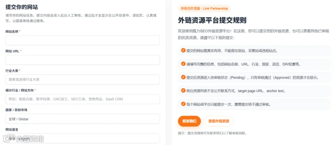Click the rule text mentioning Pending and Approved

point(253,78)
